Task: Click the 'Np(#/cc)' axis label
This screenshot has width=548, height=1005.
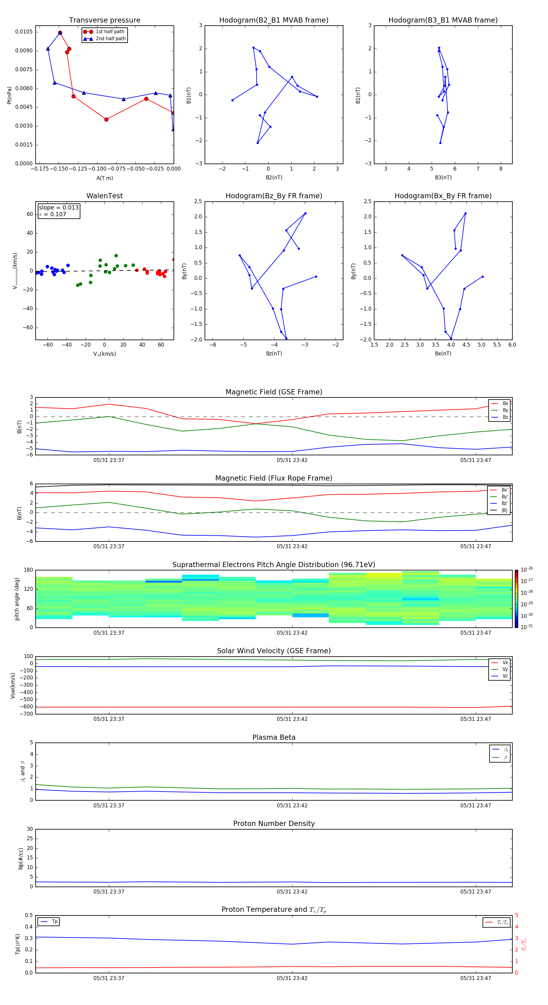Action: tap(21, 858)
